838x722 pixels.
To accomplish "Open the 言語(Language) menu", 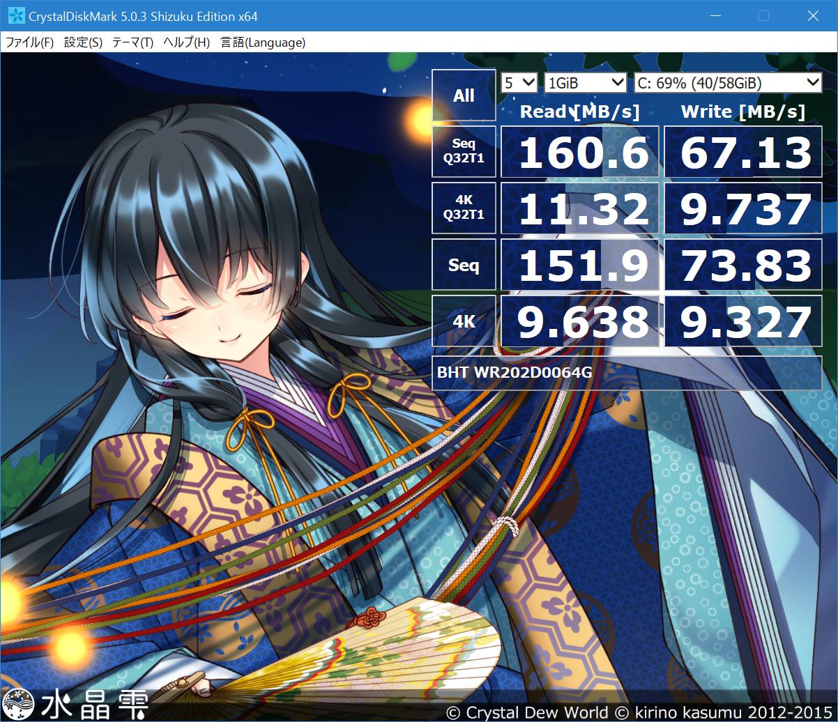I will pos(263,43).
